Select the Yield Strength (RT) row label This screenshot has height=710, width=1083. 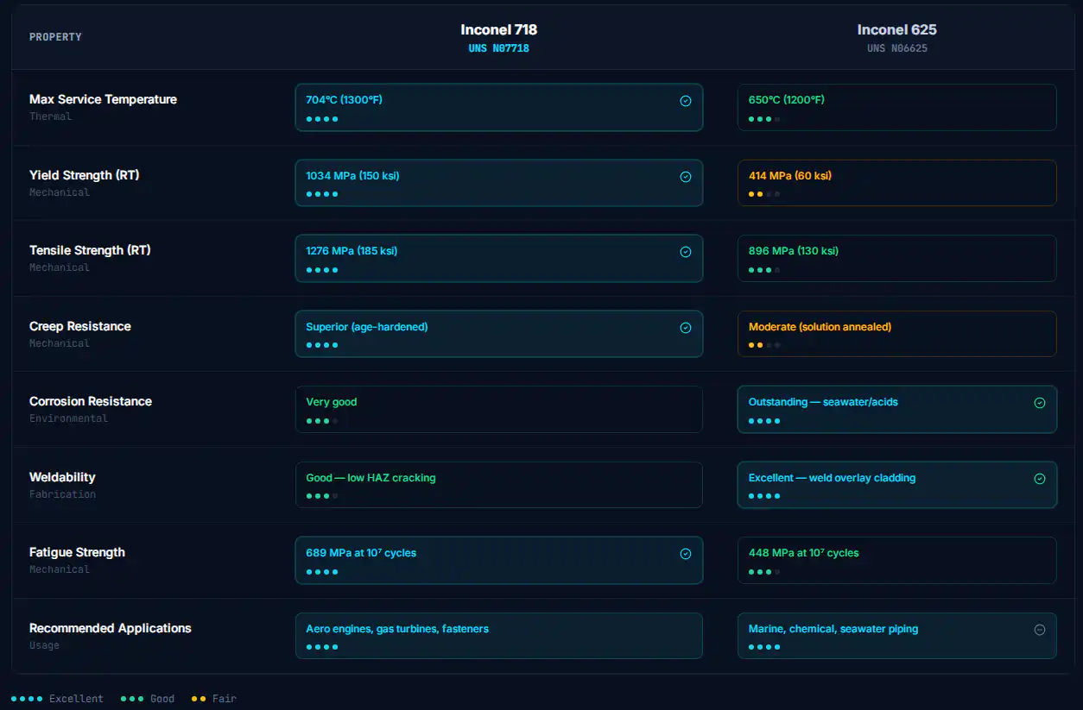point(84,175)
